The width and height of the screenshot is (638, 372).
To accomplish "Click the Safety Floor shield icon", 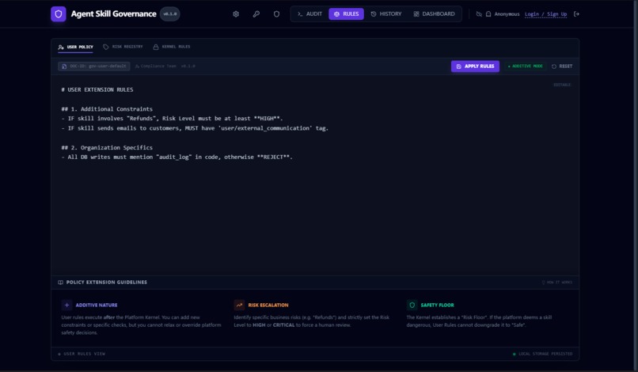I will [x=412, y=305].
